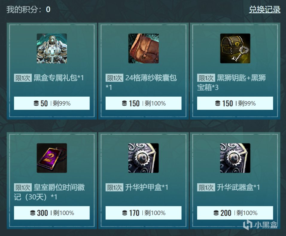Click the 黑盒专属礼包*1 title text
Image resolution: width=286 pixels, height=236 pixels.
[x=59, y=78]
